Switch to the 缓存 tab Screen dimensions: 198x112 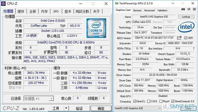point(21,11)
